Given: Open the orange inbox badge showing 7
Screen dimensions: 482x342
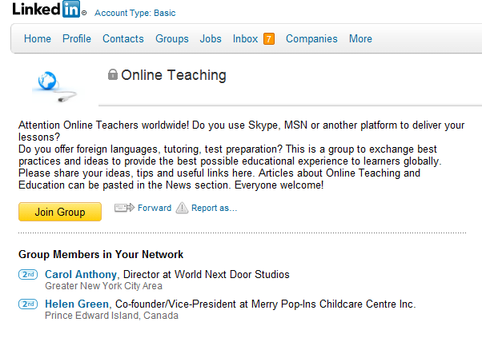Looking at the screenshot, I should [269, 39].
